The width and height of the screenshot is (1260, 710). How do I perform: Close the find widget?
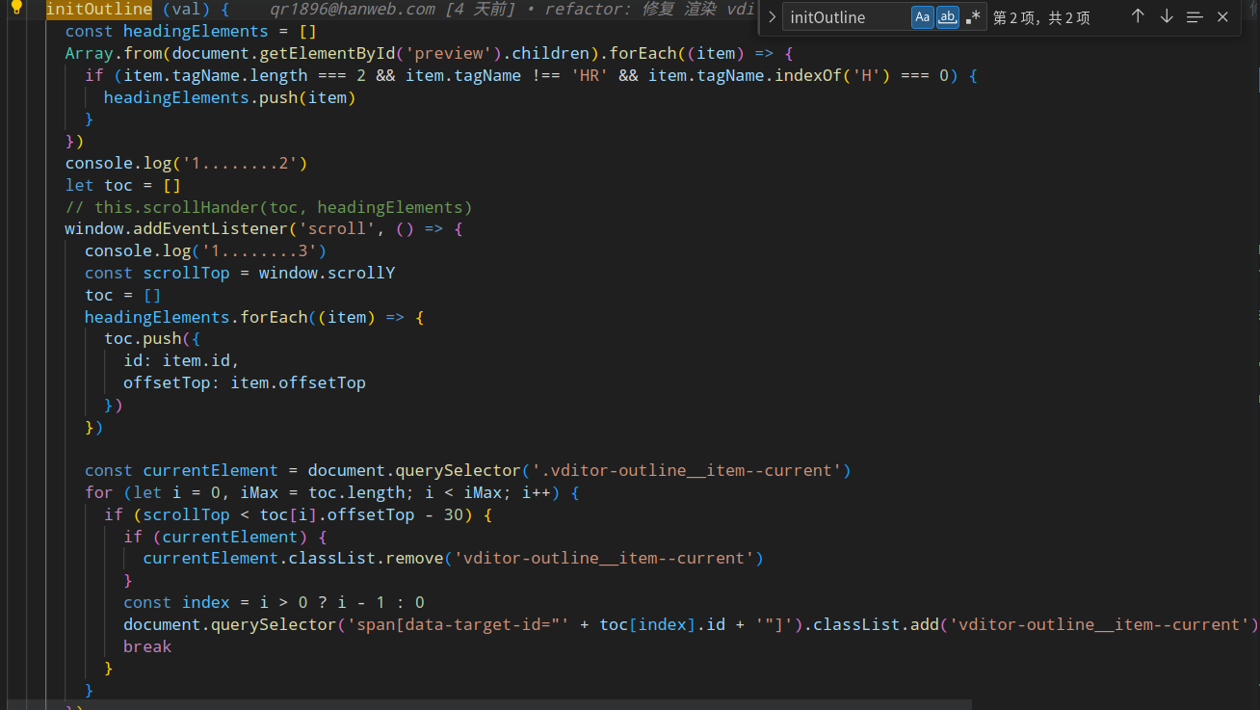tap(1223, 16)
